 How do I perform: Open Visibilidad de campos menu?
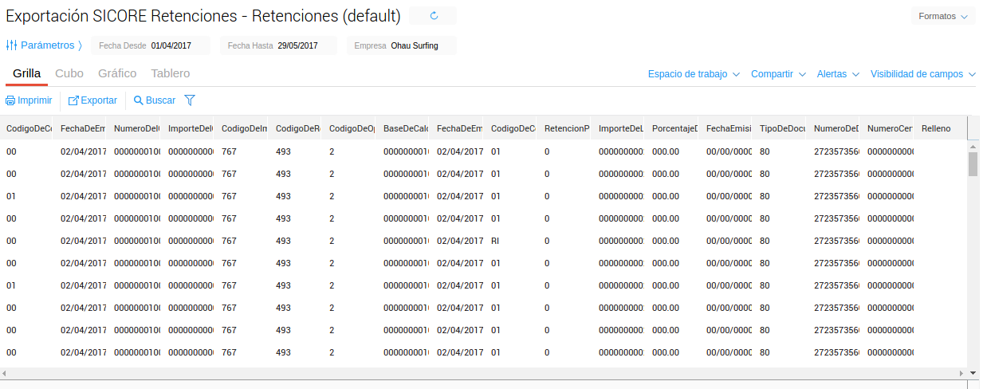922,74
